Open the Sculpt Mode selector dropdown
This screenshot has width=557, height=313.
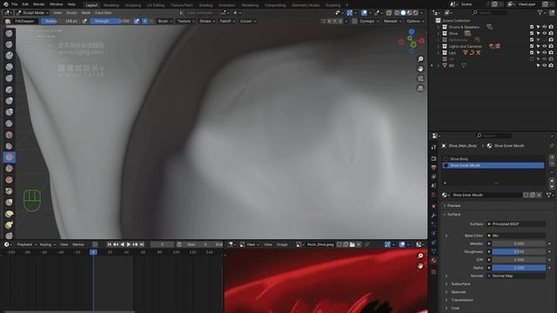[x=32, y=13]
